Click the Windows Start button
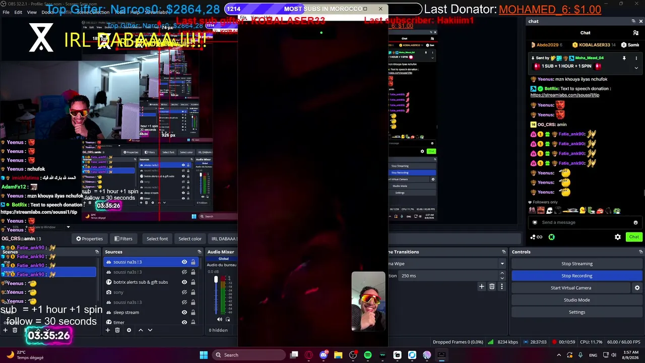Viewport: 645px width, 363px height. (x=204, y=355)
